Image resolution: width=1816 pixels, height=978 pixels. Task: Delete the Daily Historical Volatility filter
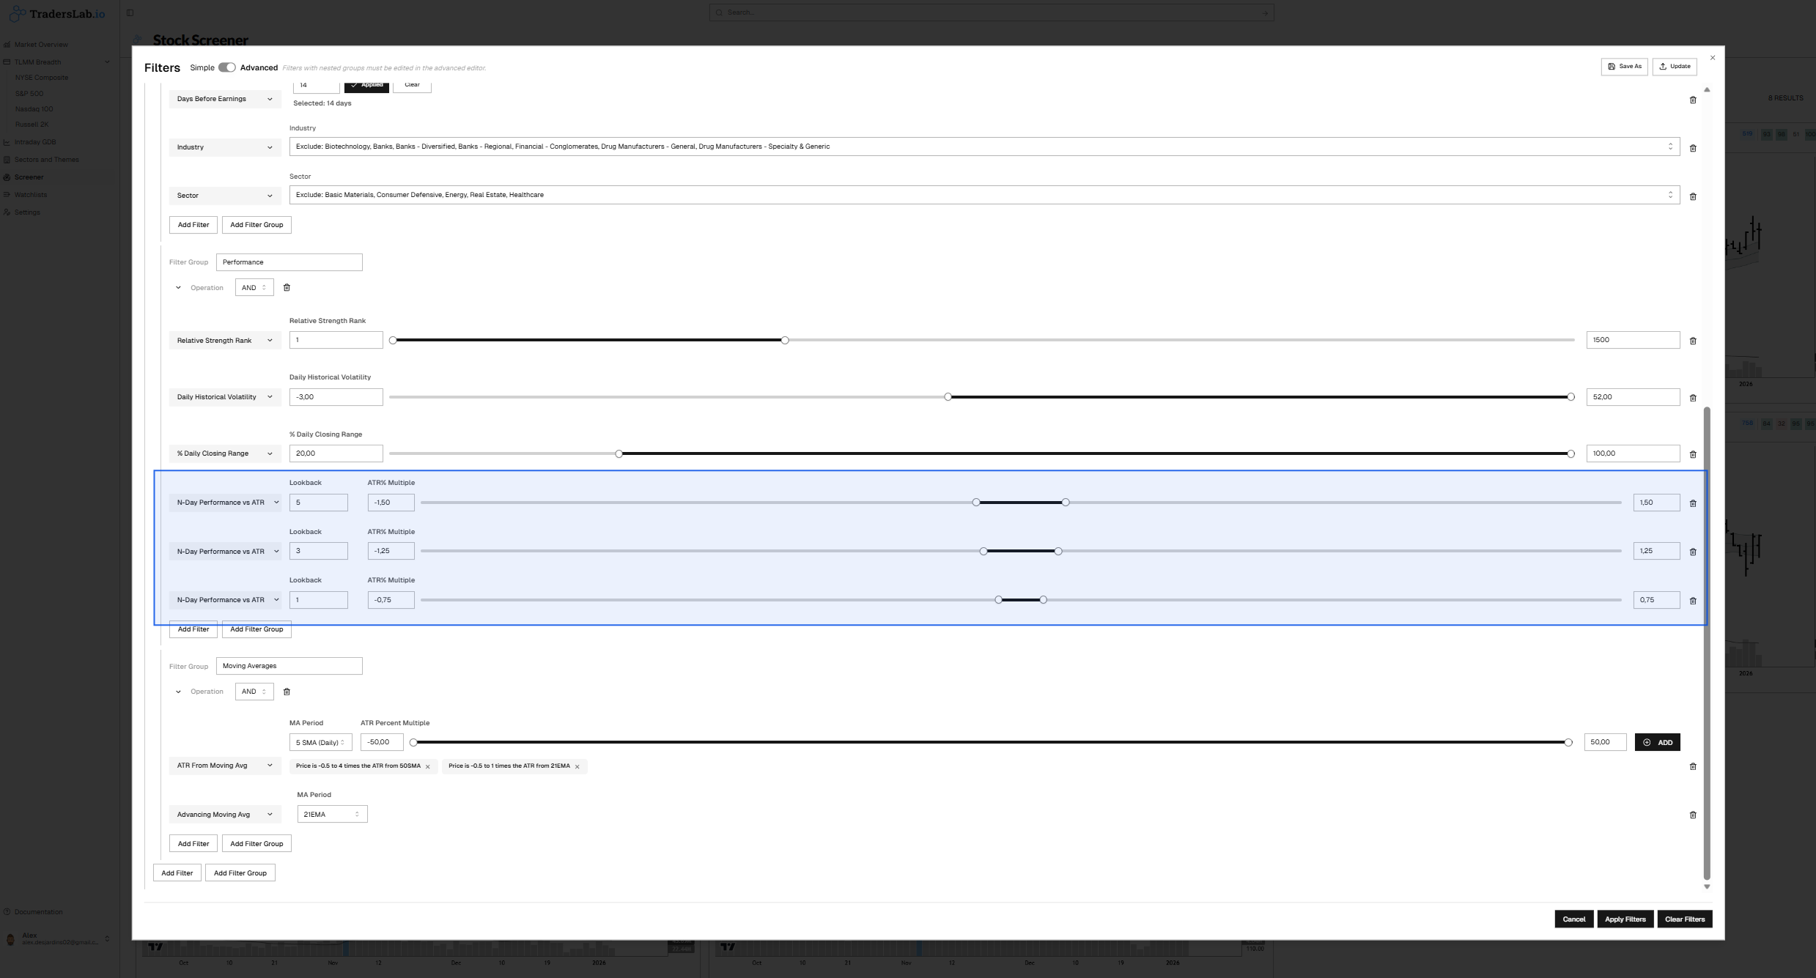[x=1692, y=398]
